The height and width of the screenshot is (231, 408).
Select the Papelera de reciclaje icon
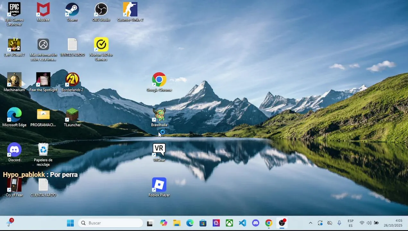pos(43,154)
